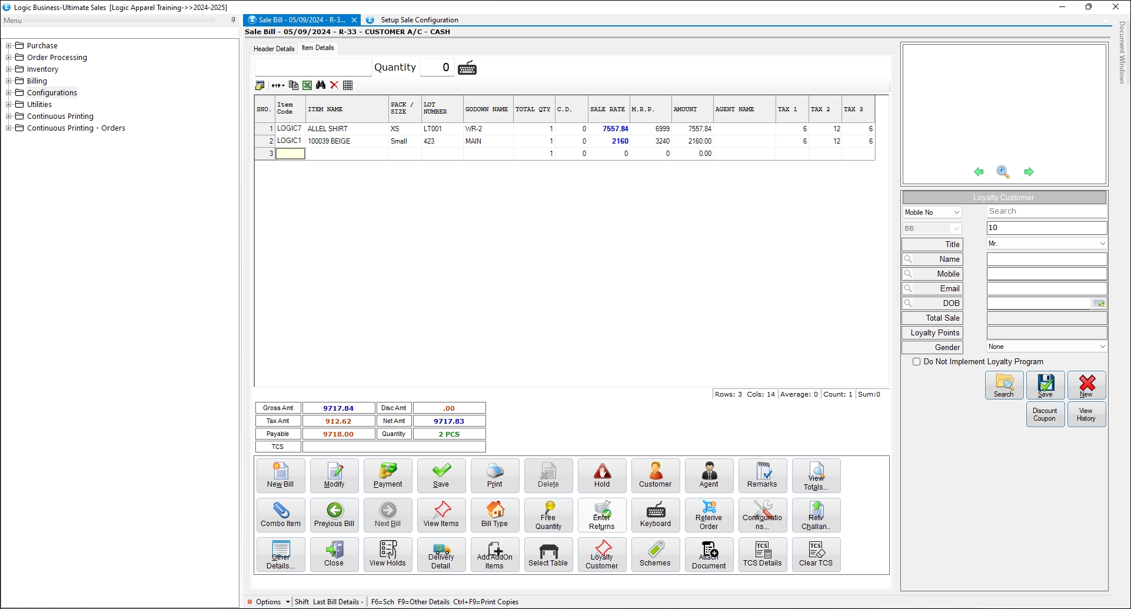
Task: Open the on-screen keyboard icon beside Quantity
Action: coord(467,68)
